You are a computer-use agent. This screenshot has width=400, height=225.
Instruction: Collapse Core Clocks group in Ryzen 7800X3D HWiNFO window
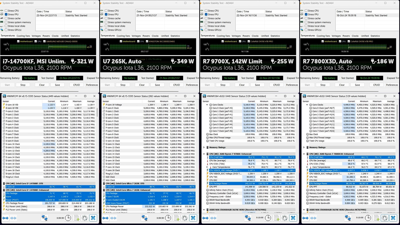coord(307,105)
